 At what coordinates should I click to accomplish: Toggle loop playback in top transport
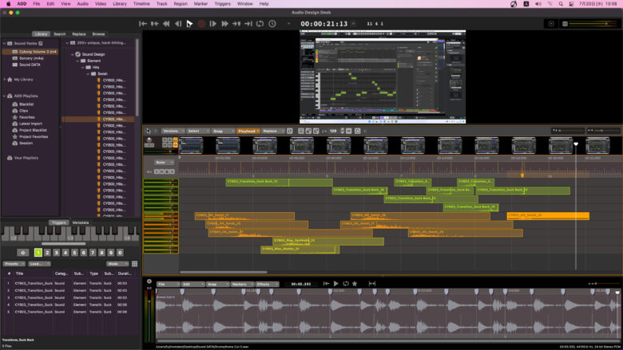260,24
